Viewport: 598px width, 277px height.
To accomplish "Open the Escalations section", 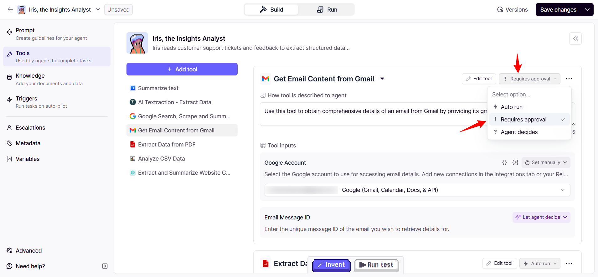I will click(x=57, y=128).
